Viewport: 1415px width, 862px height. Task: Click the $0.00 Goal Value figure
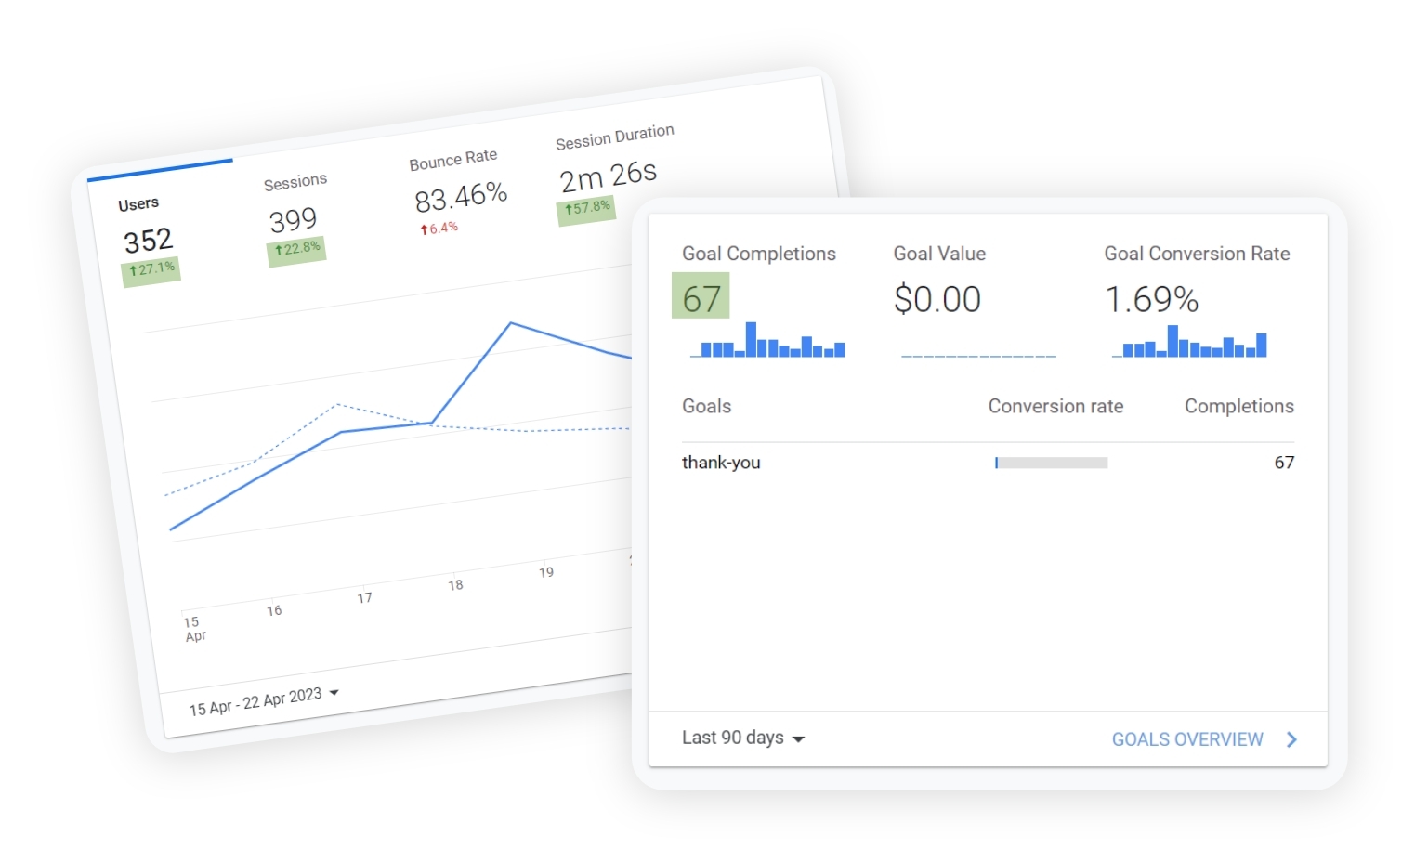click(937, 299)
